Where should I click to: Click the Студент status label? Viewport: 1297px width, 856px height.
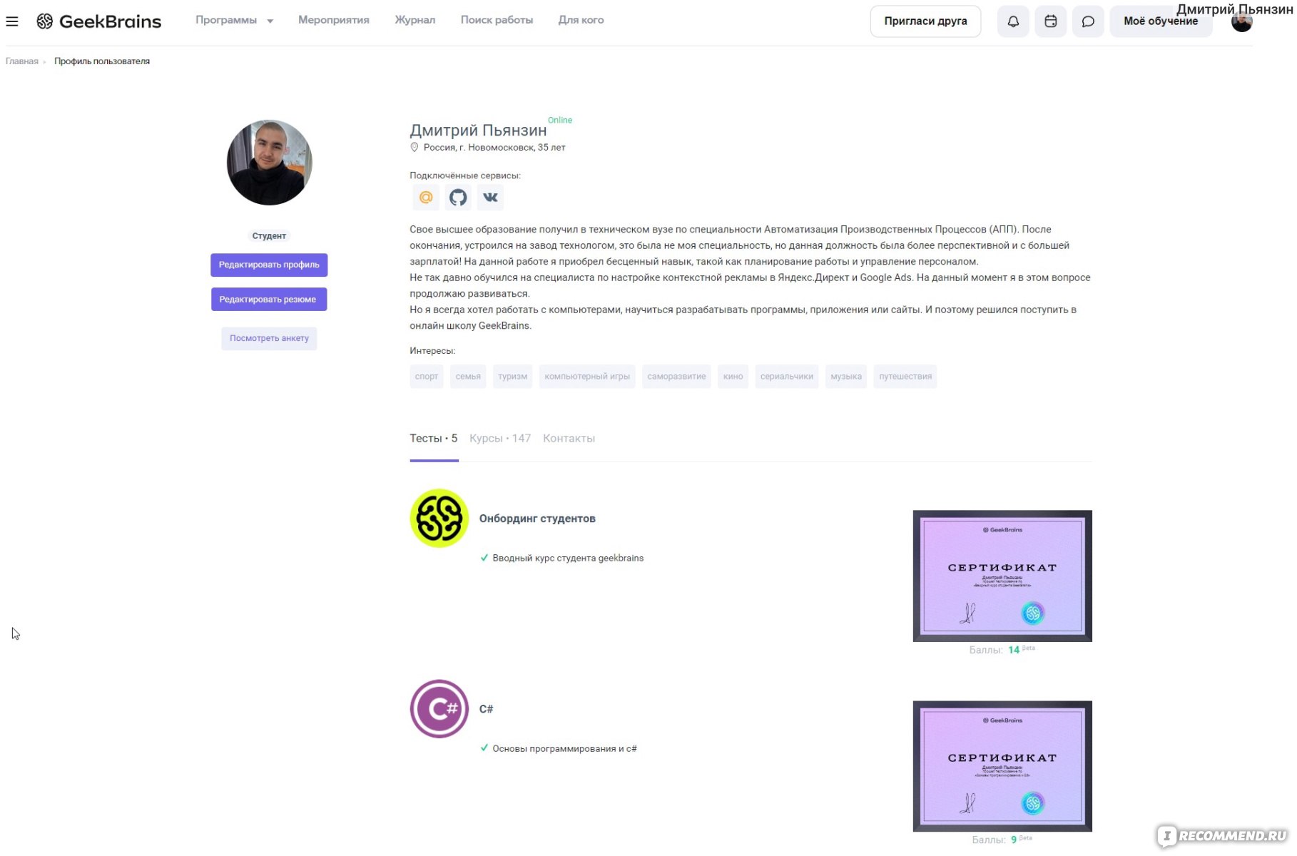click(x=269, y=236)
